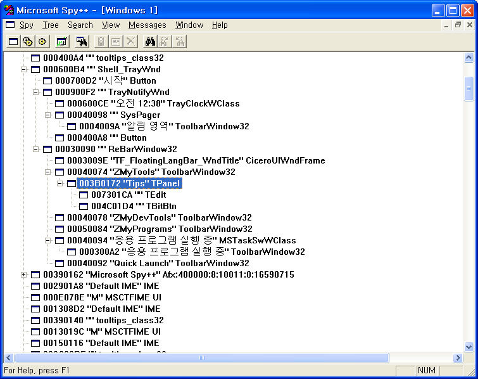Image resolution: width=478 pixels, height=379 pixels.
Task: Open the Tree menu
Action: coord(51,25)
